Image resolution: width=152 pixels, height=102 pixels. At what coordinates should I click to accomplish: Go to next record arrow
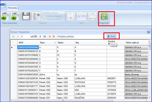click(40, 36)
